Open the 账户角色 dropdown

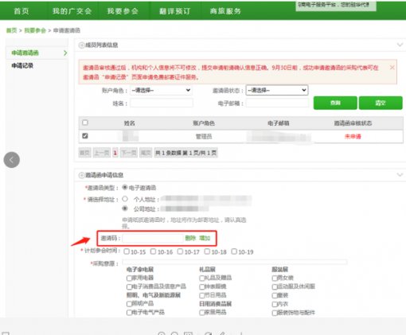[161, 90]
